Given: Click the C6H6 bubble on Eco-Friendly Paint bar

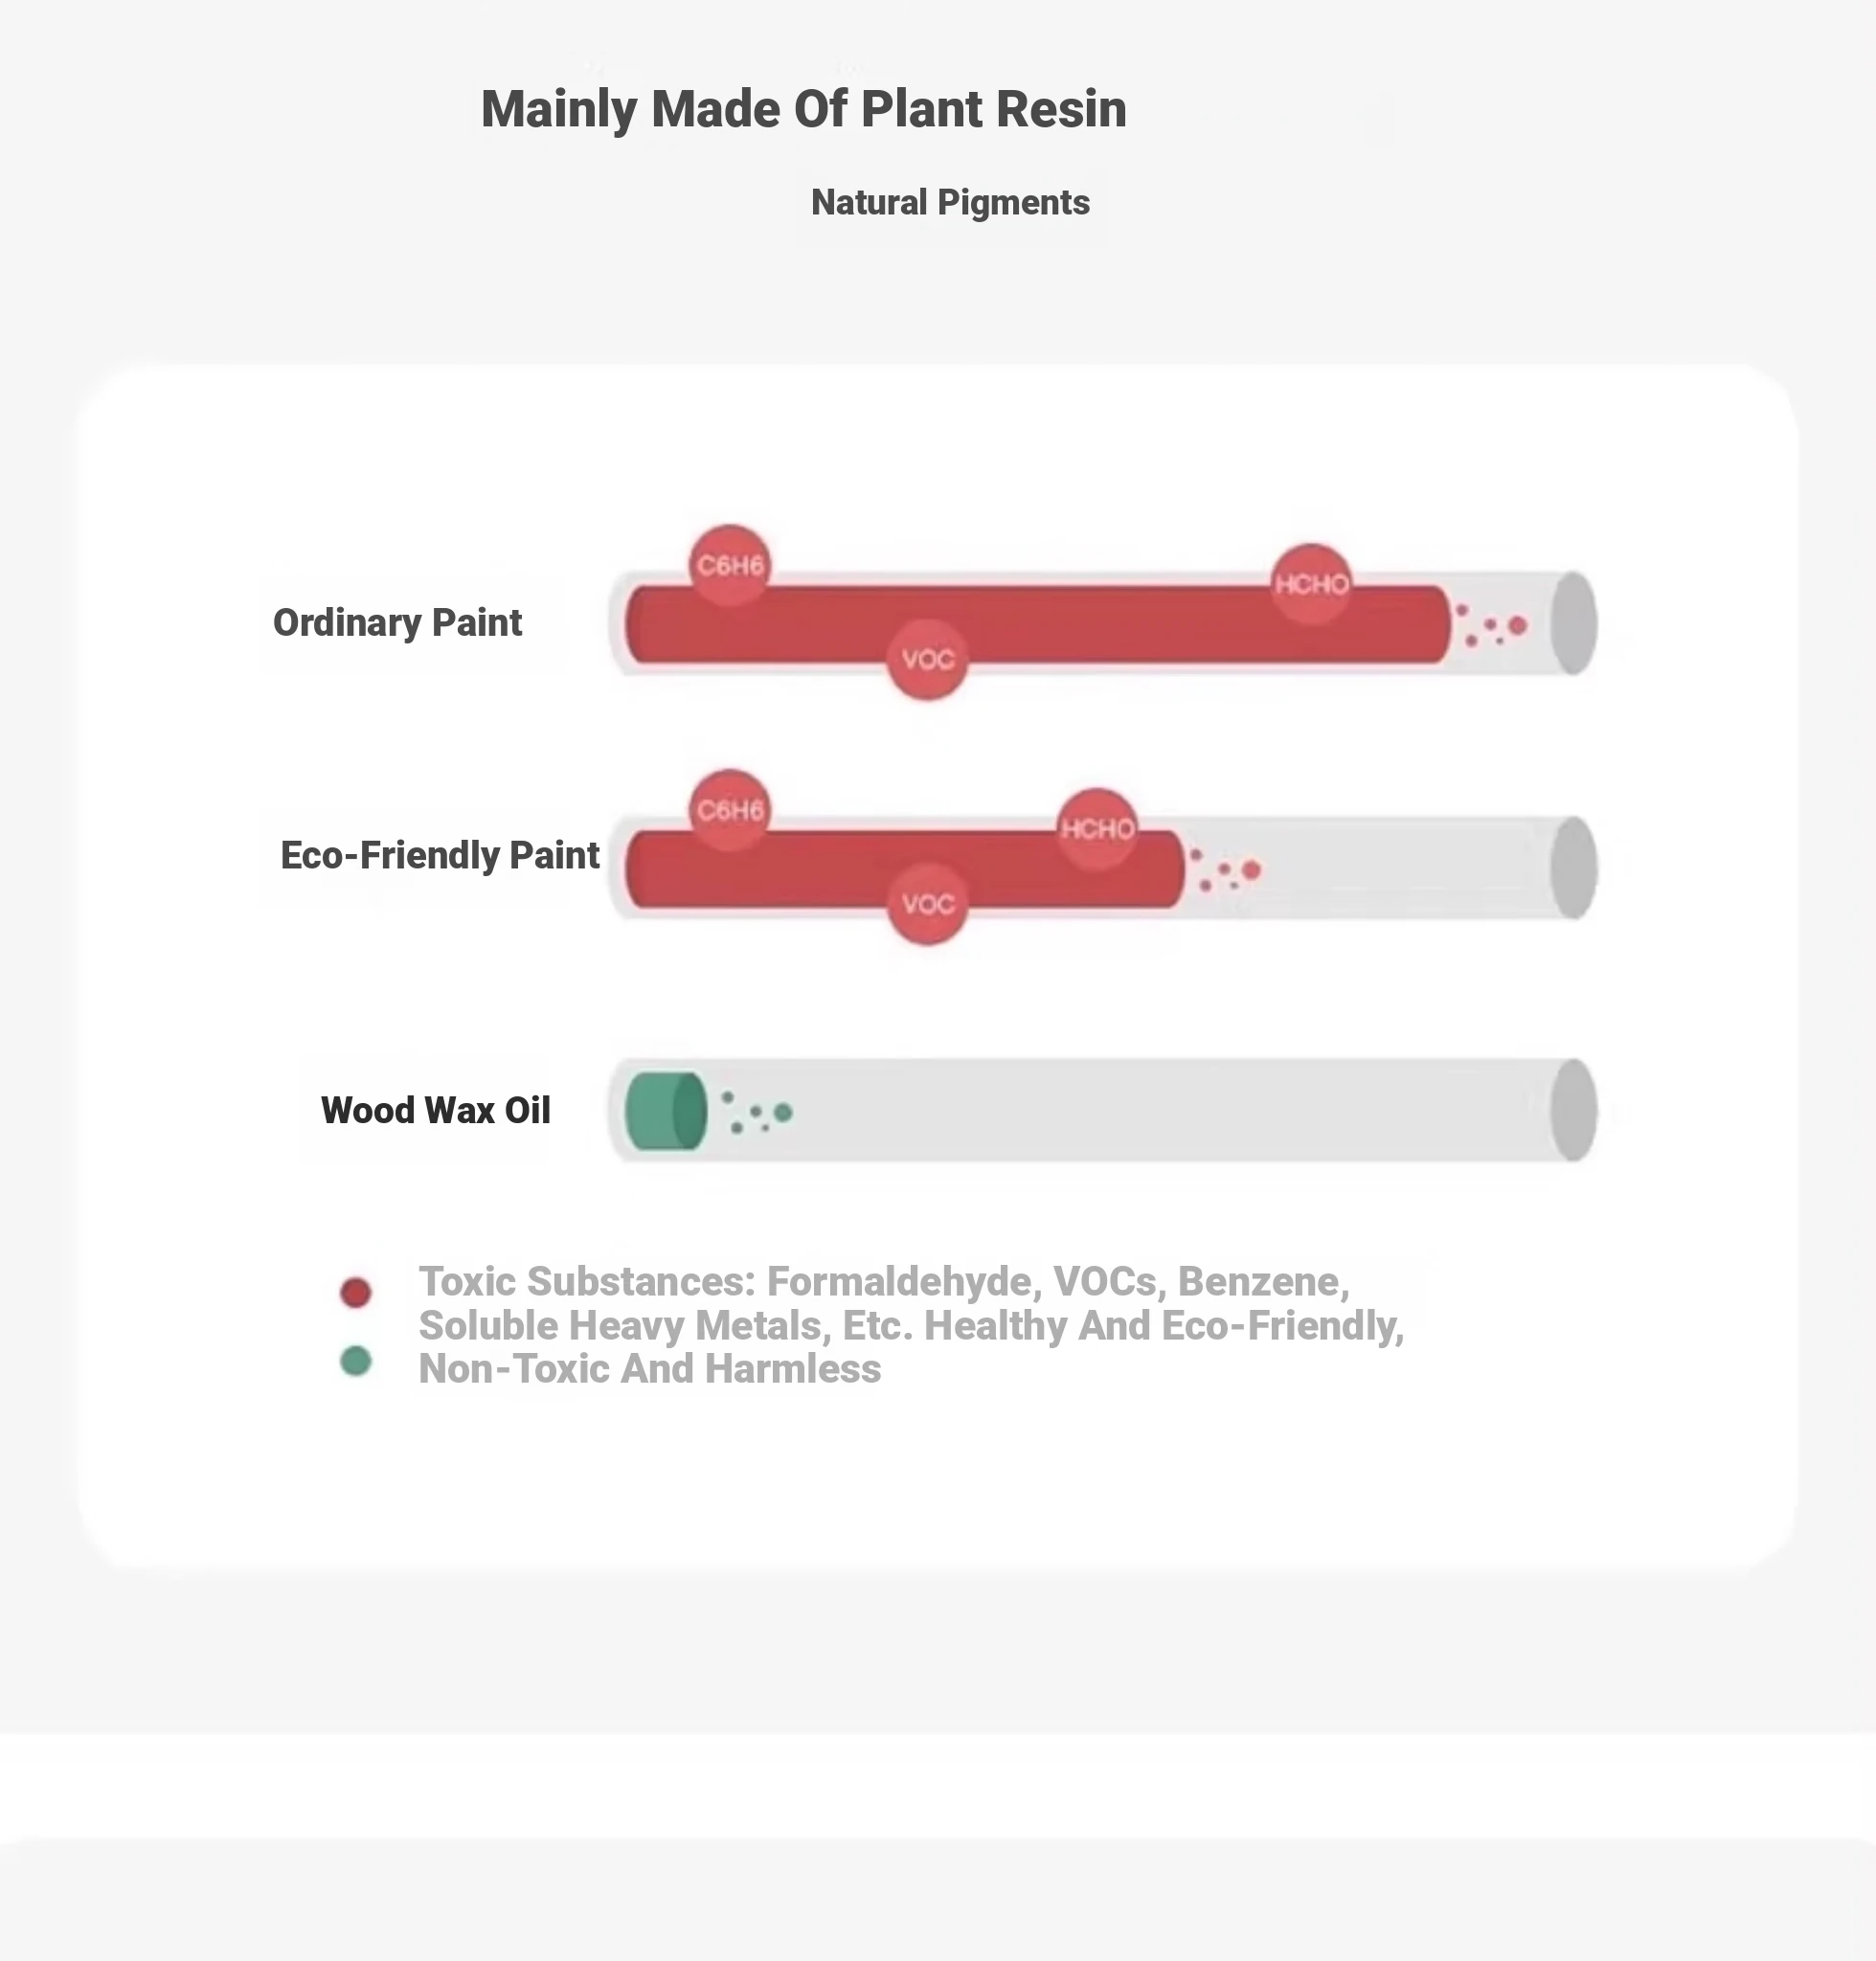Looking at the screenshot, I should pyautogui.click(x=730, y=810).
